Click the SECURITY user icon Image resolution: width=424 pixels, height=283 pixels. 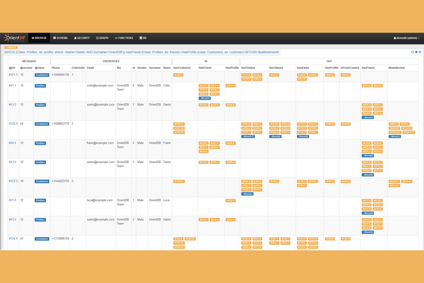75,38
